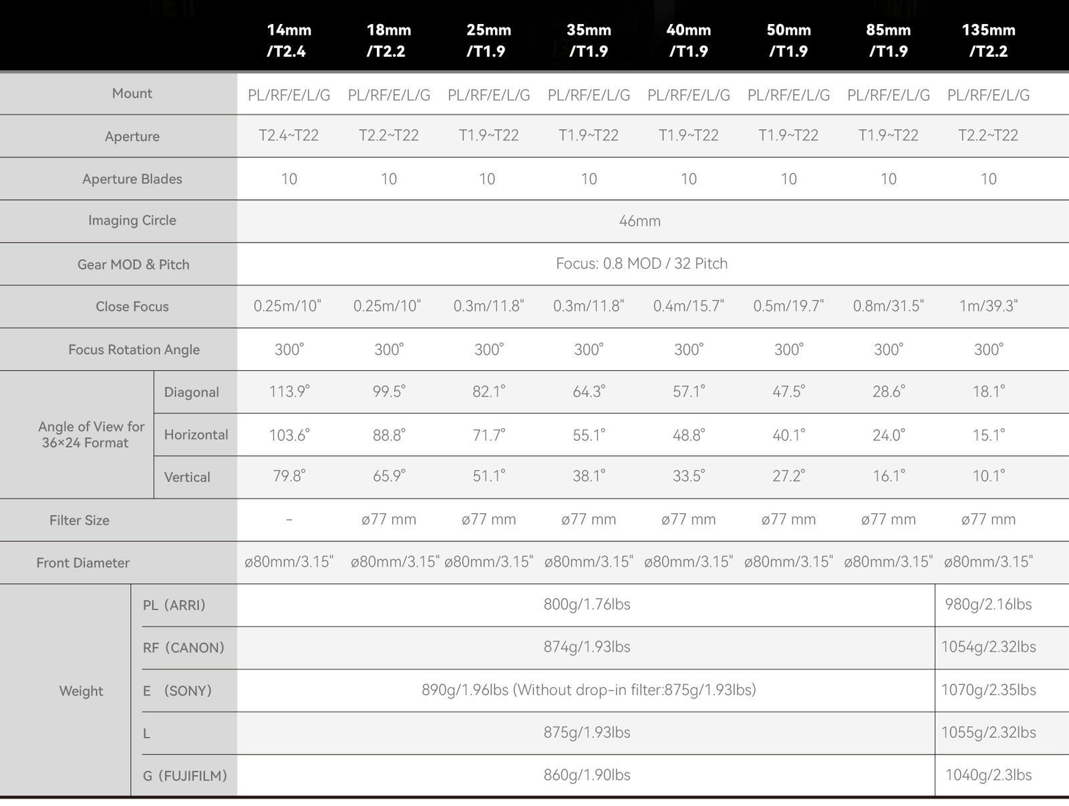1069x806 pixels.
Task: Select the E (SONY) mount label
Action: click(177, 691)
